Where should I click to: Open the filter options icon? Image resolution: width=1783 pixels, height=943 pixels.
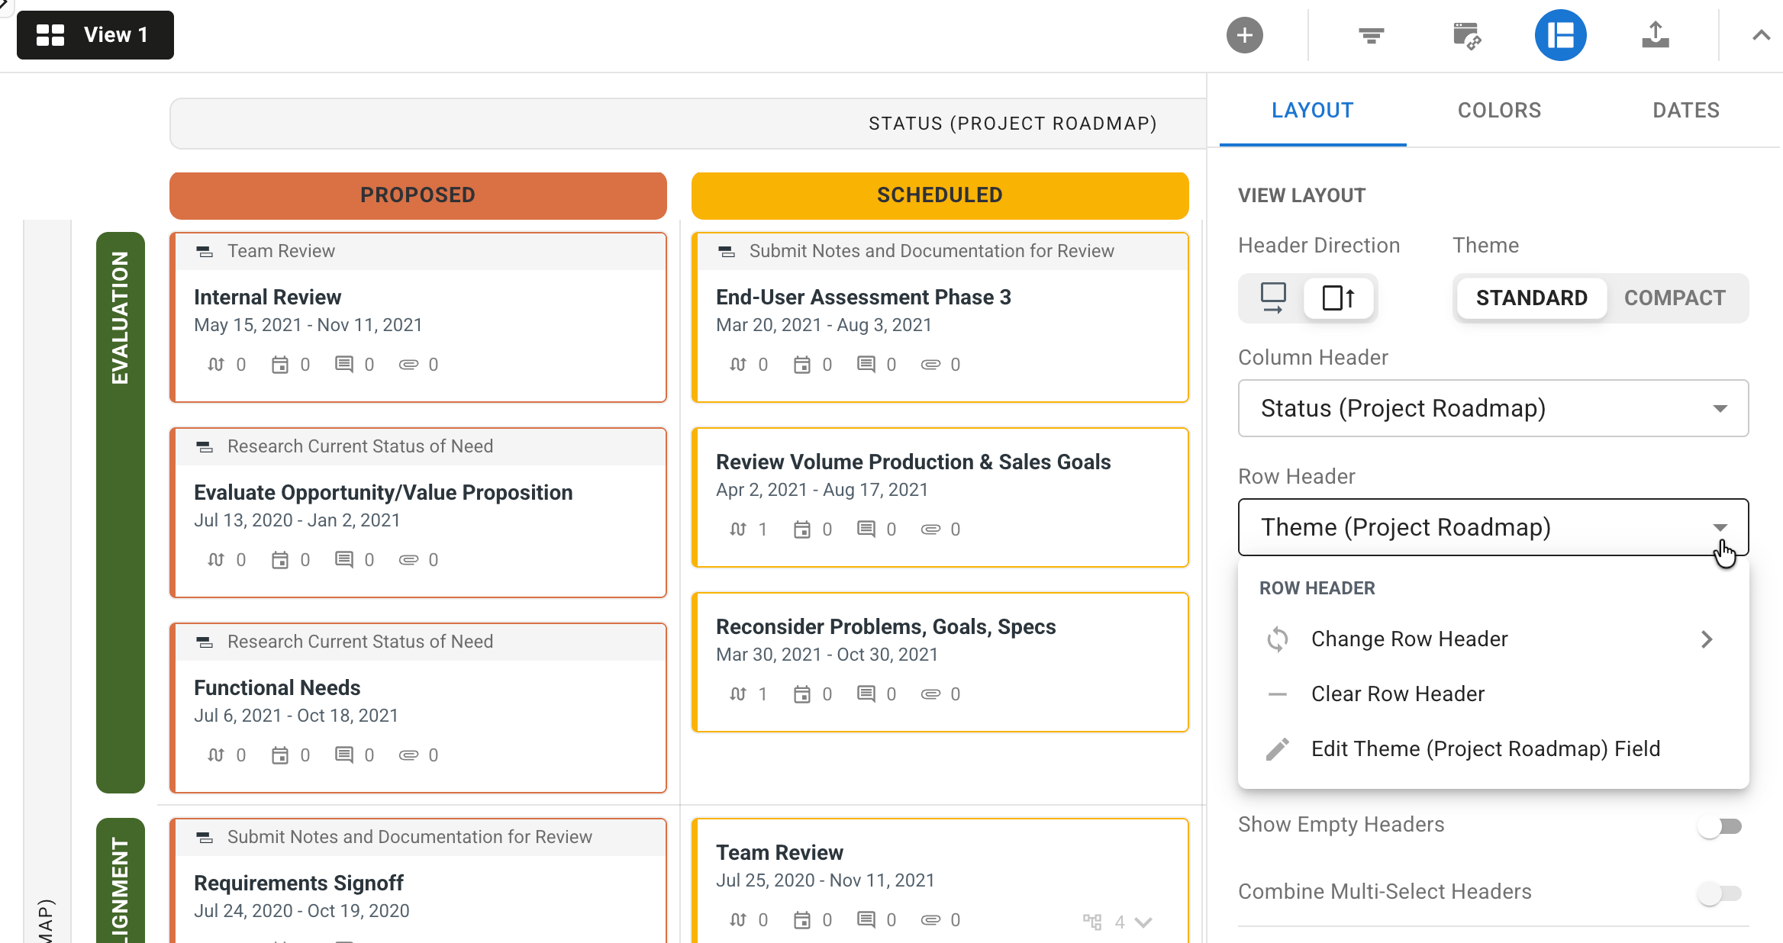(1370, 34)
